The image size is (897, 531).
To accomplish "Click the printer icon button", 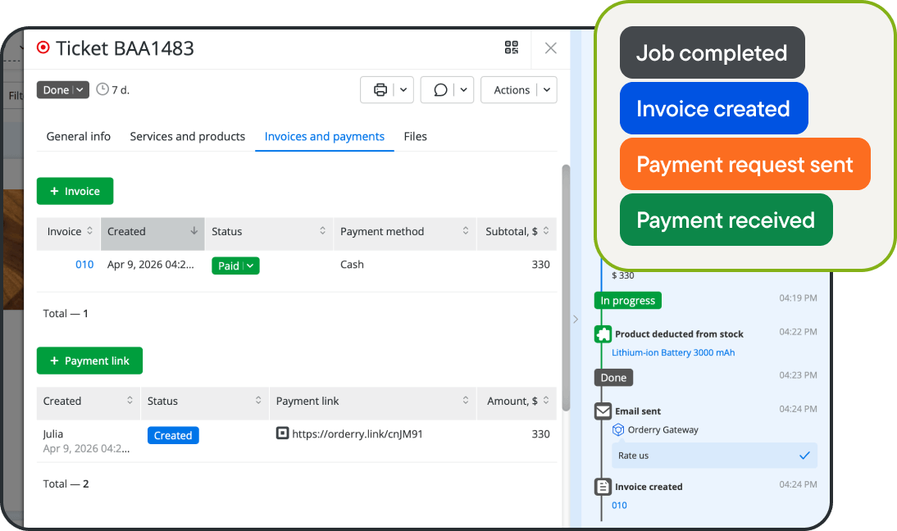I will (x=380, y=90).
